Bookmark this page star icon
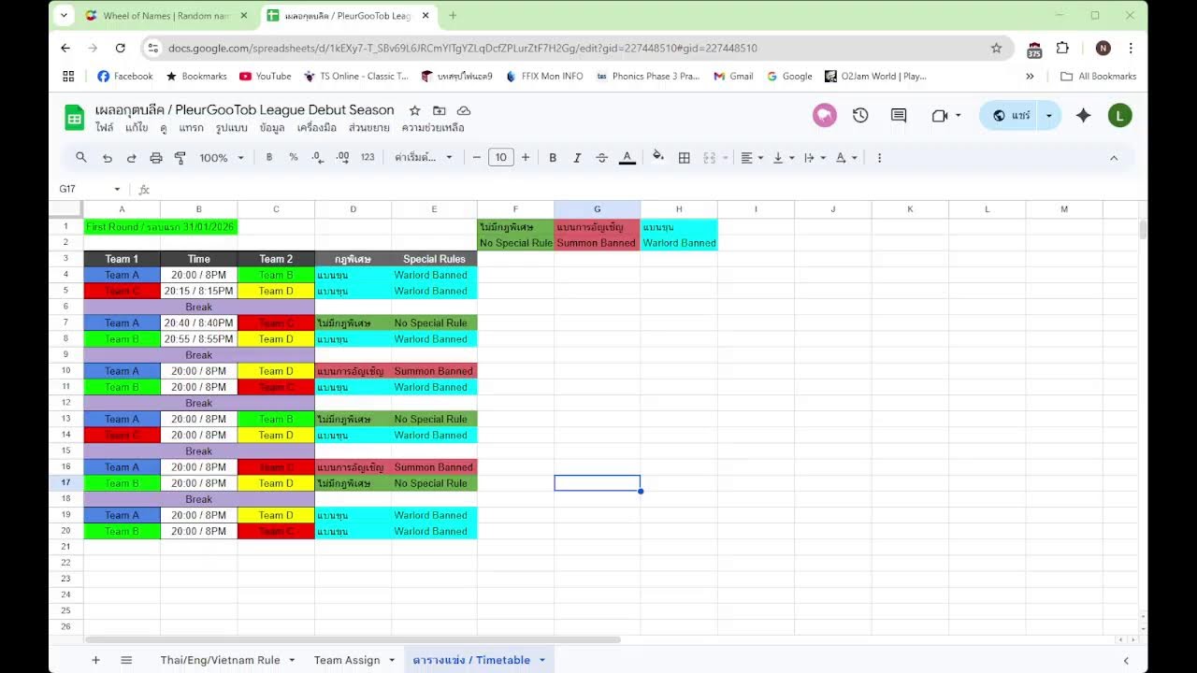The width and height of the screenshot is (1197, 673). 996,48
